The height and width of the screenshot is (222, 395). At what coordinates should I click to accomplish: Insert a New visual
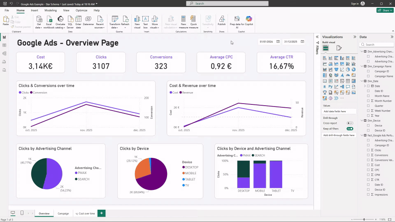(x=137, y=22)
